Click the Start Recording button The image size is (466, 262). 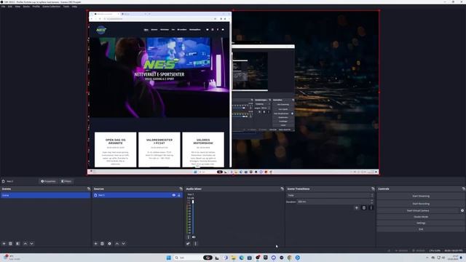(x=421, y=204)
